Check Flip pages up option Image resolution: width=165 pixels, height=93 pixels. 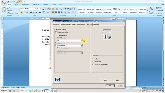58,36
